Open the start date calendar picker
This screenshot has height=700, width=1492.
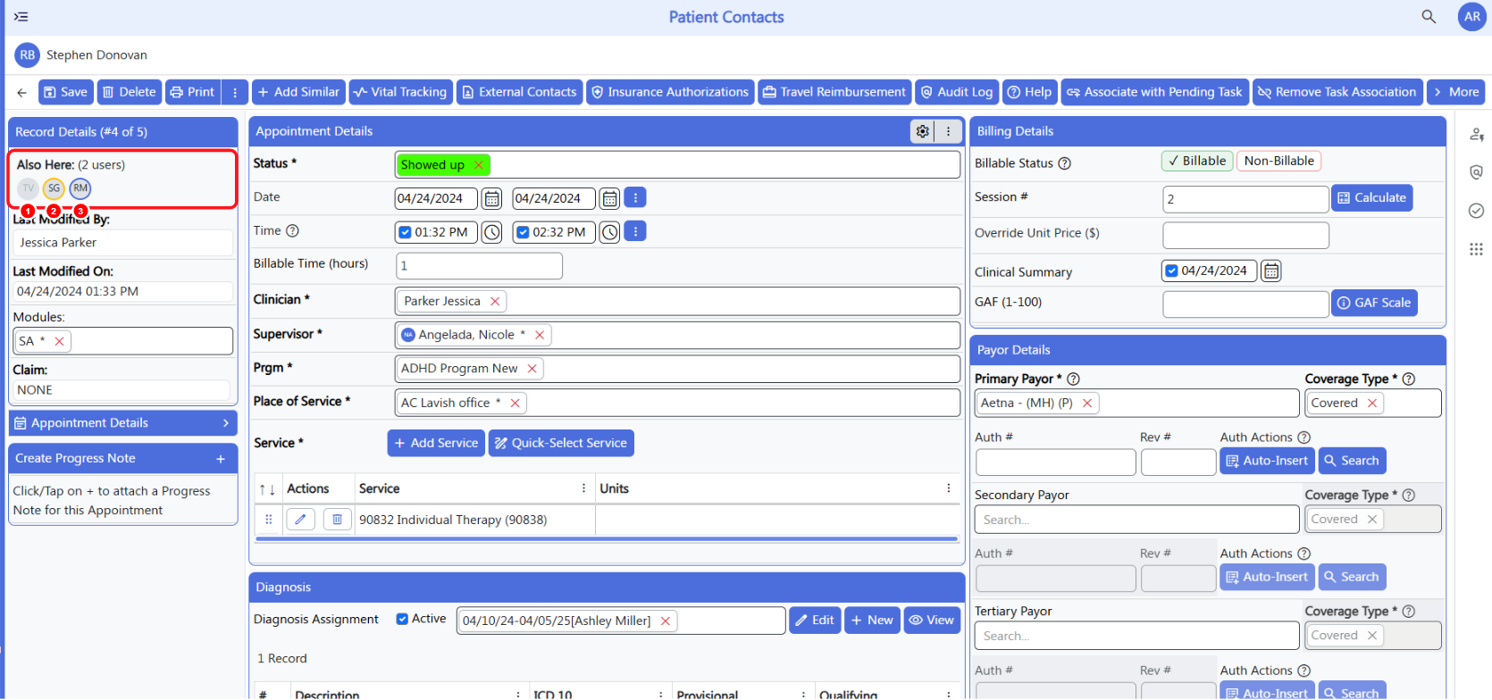pos(491,198)
